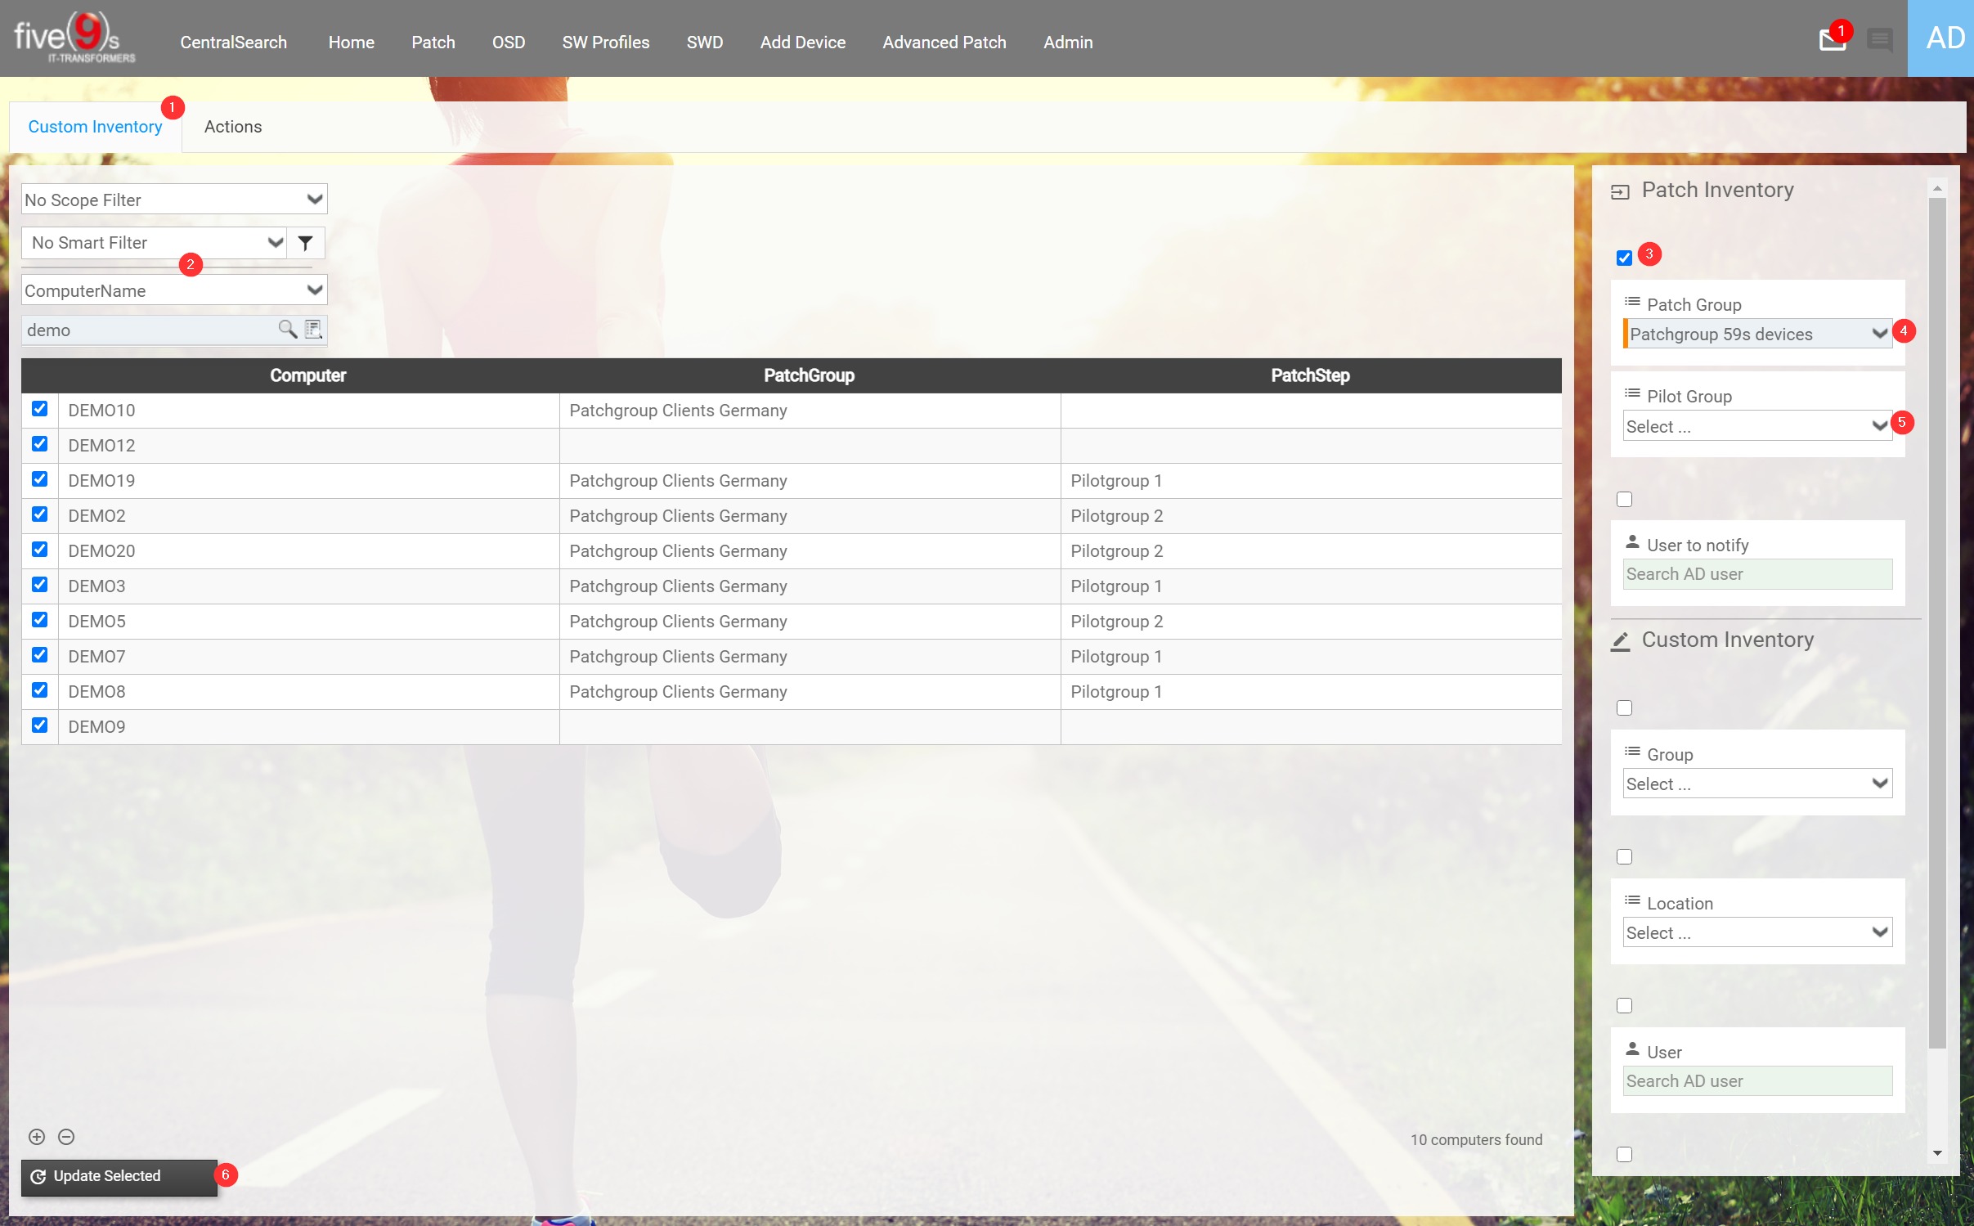This screenshot has width=1974, height=1226.
Task: Uncheck the DEMO12 row checkbox
Action: 39,444
